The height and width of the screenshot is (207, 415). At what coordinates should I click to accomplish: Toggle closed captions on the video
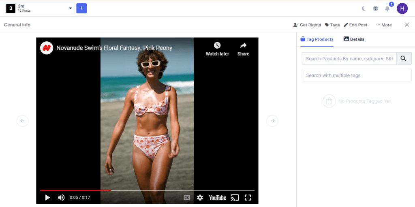187,198
